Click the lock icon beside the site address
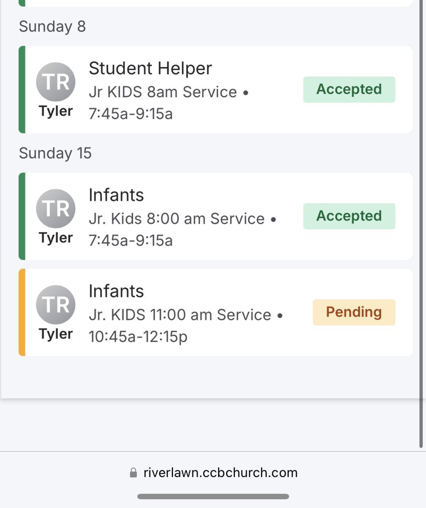The image size is (426, 508). click(134, 472)
